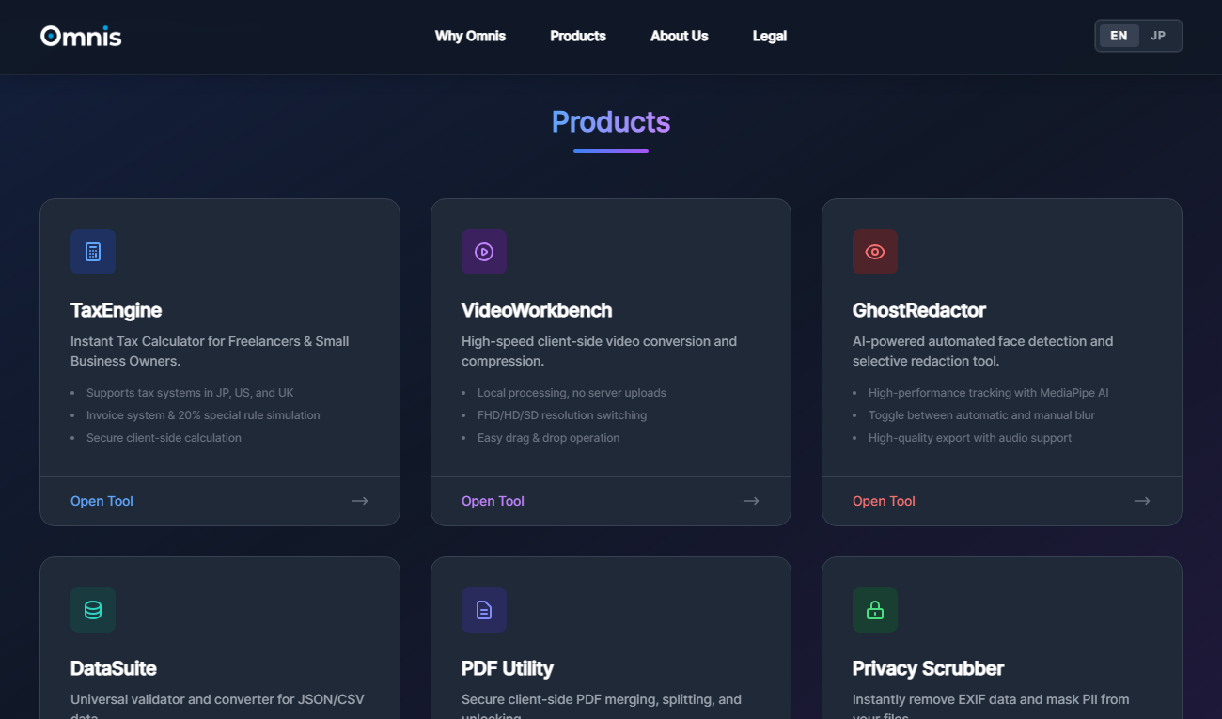Screen dimensions: 1222x719
Task: Select Products in the navigation bar
Action: (578, 36)
